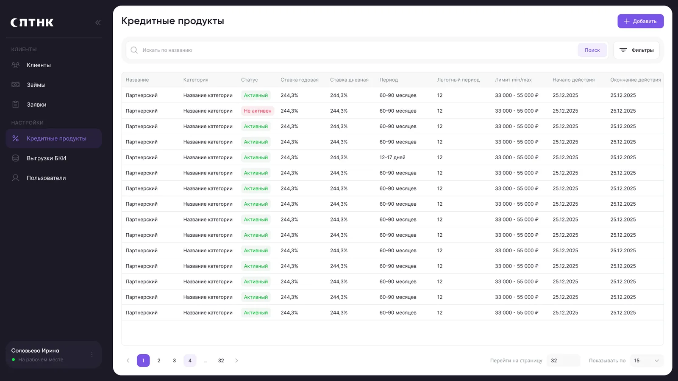This screenshot has height=381, width=678.
Task: Click the Займы money icon
Action: (16, 85)
